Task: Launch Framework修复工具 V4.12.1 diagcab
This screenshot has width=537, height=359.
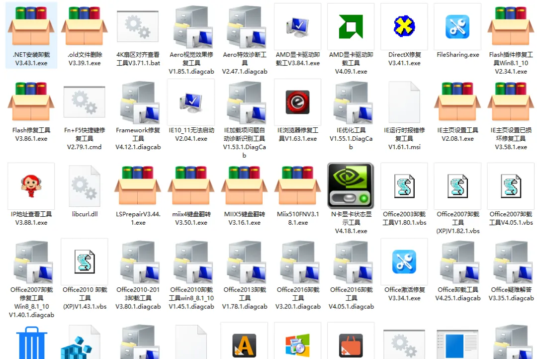Action: 138,102
